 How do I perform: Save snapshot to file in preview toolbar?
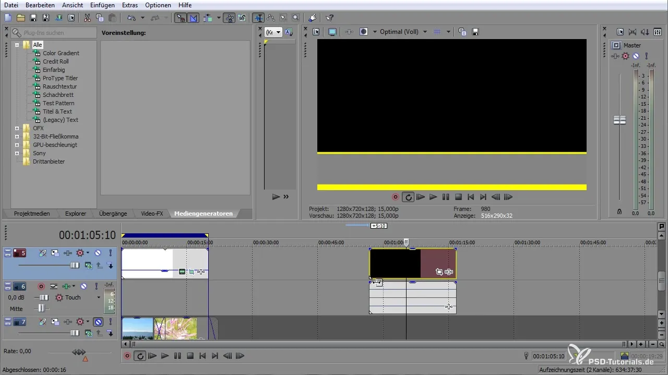475,32
